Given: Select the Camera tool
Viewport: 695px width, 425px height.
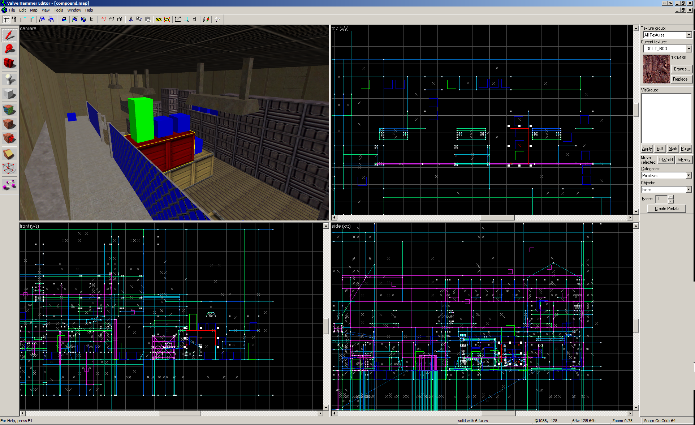Looking at the screenshot, I should click(x=9, y=63).
